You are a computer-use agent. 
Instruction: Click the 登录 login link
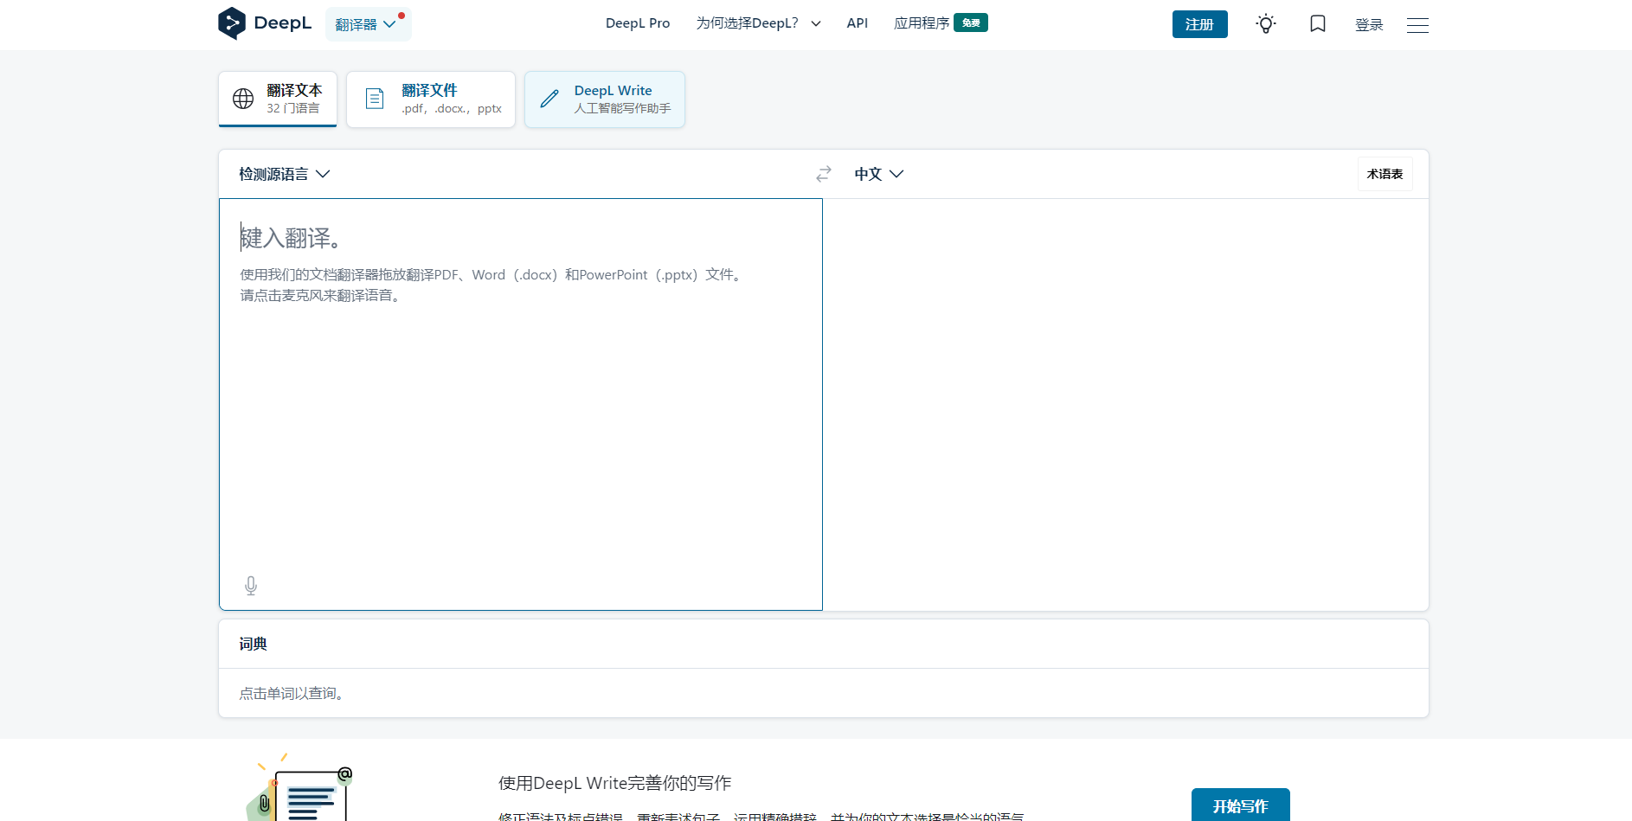1368,25
